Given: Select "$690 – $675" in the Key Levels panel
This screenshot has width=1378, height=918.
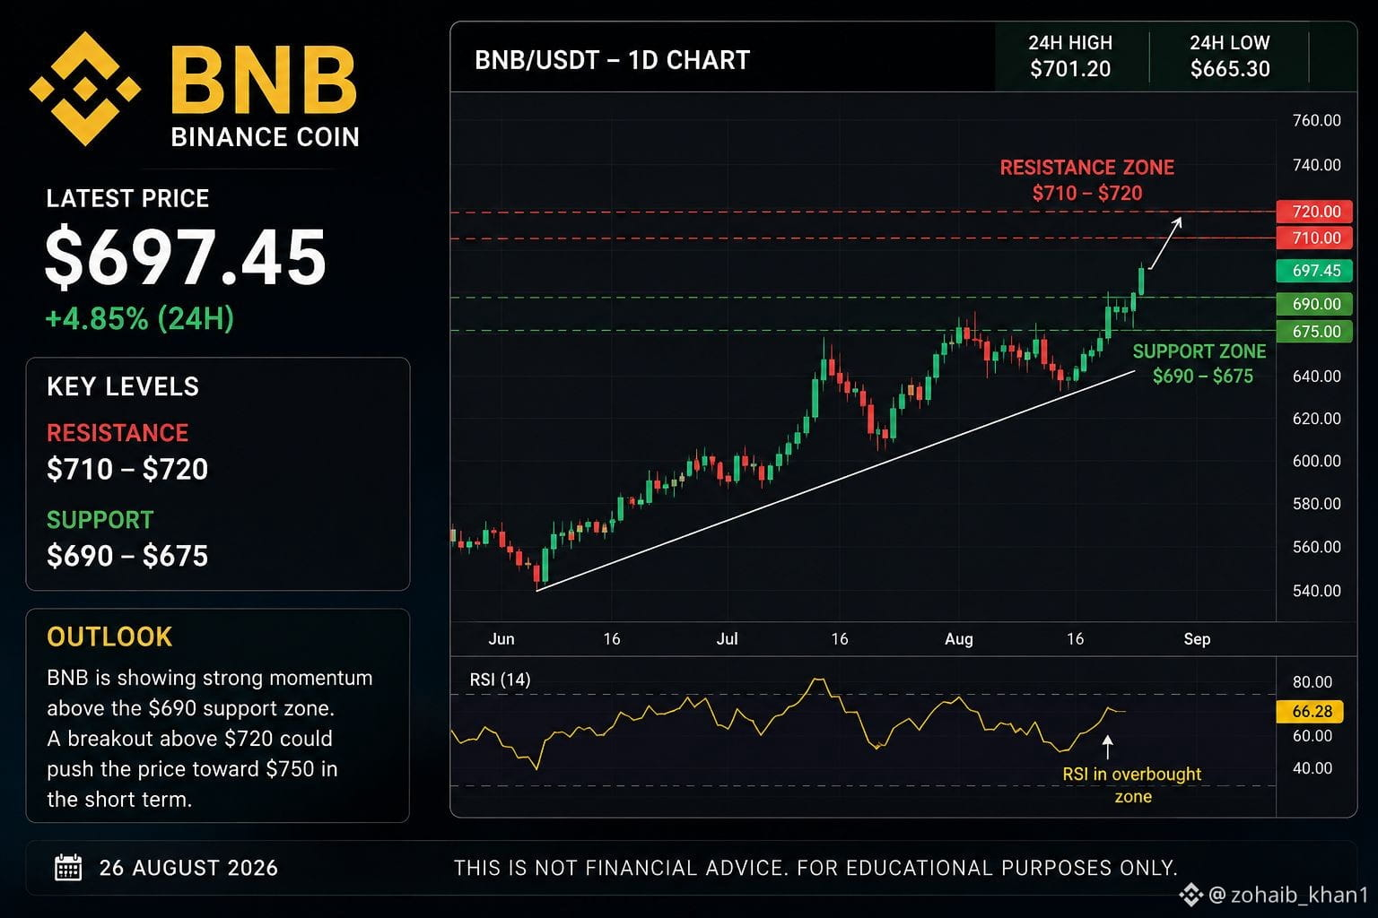Looking at the screenshot, I should (x=127, y=556).
